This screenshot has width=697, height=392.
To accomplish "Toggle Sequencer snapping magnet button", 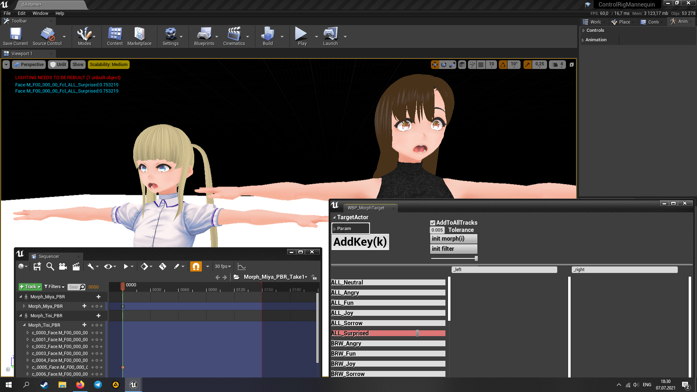I will point(196,267).
